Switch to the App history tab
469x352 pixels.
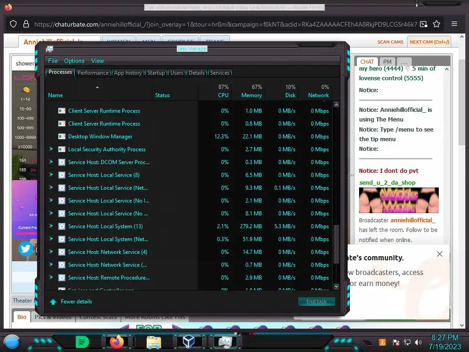[128, 73]
